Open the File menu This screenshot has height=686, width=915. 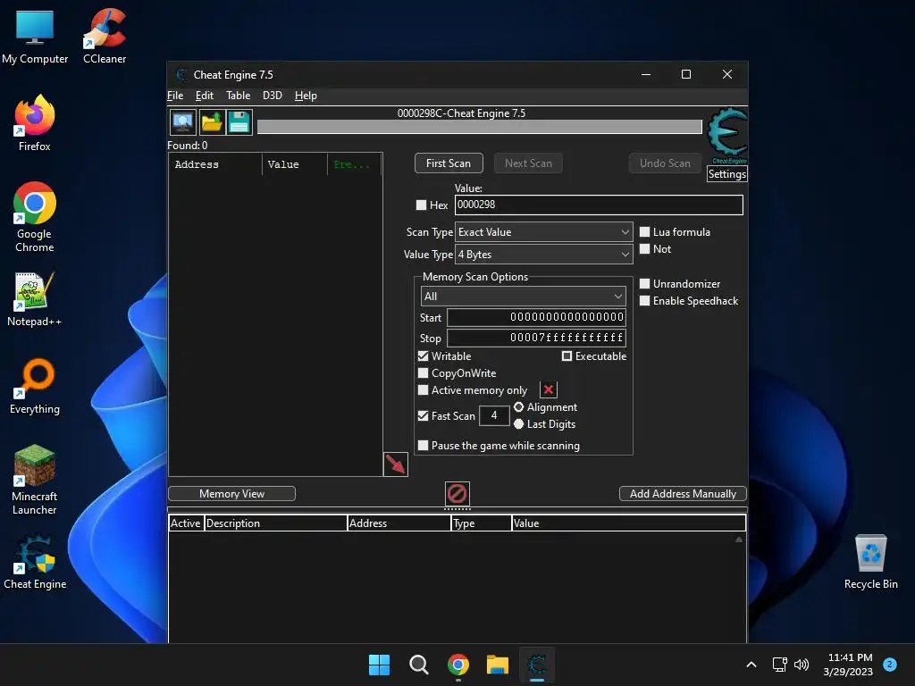(175, 95)
